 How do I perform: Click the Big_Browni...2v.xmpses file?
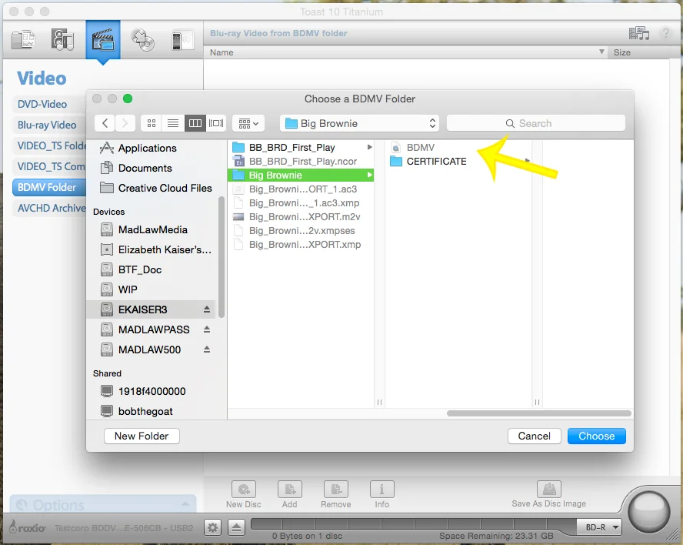(x=302, y=231)
